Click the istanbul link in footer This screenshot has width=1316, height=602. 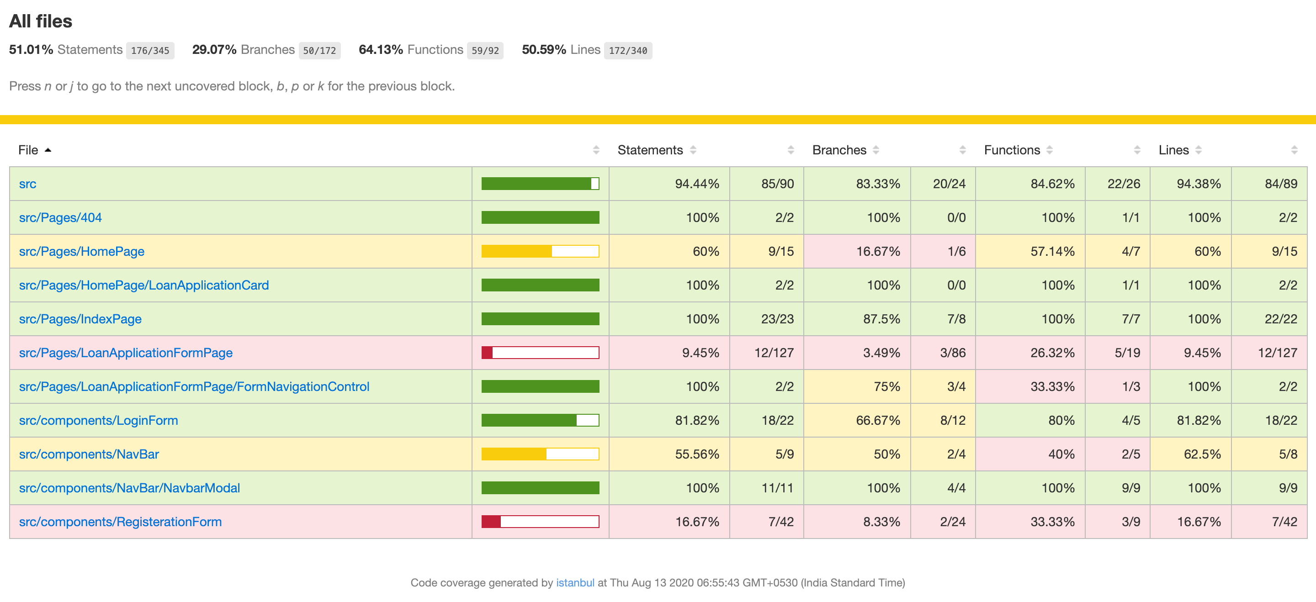point(575,583)
